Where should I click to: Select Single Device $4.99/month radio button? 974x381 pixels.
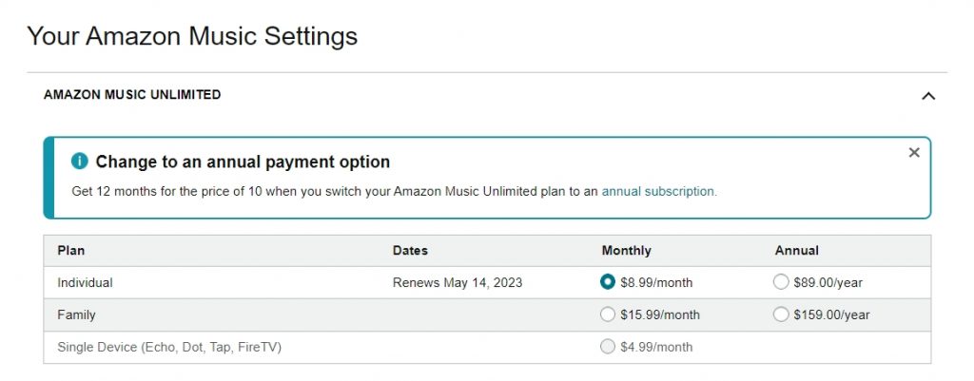click(x=608, y=347)
